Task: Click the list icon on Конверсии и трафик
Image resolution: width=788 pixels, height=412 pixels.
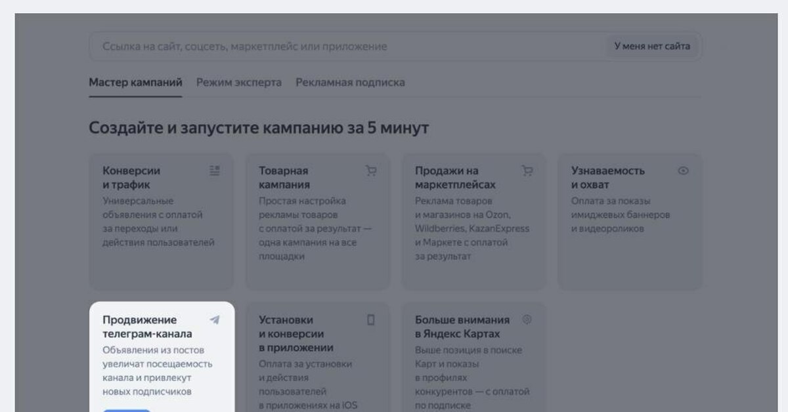Action: pos(215,171)
